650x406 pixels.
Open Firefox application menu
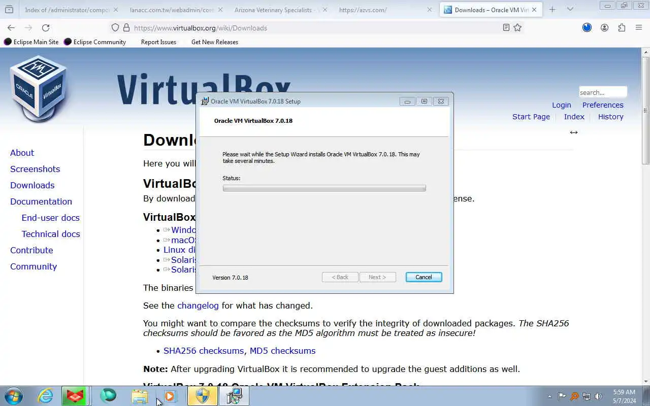click(639, 28)
